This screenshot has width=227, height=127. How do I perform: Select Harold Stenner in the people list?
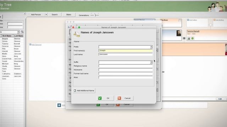(12, 51)
